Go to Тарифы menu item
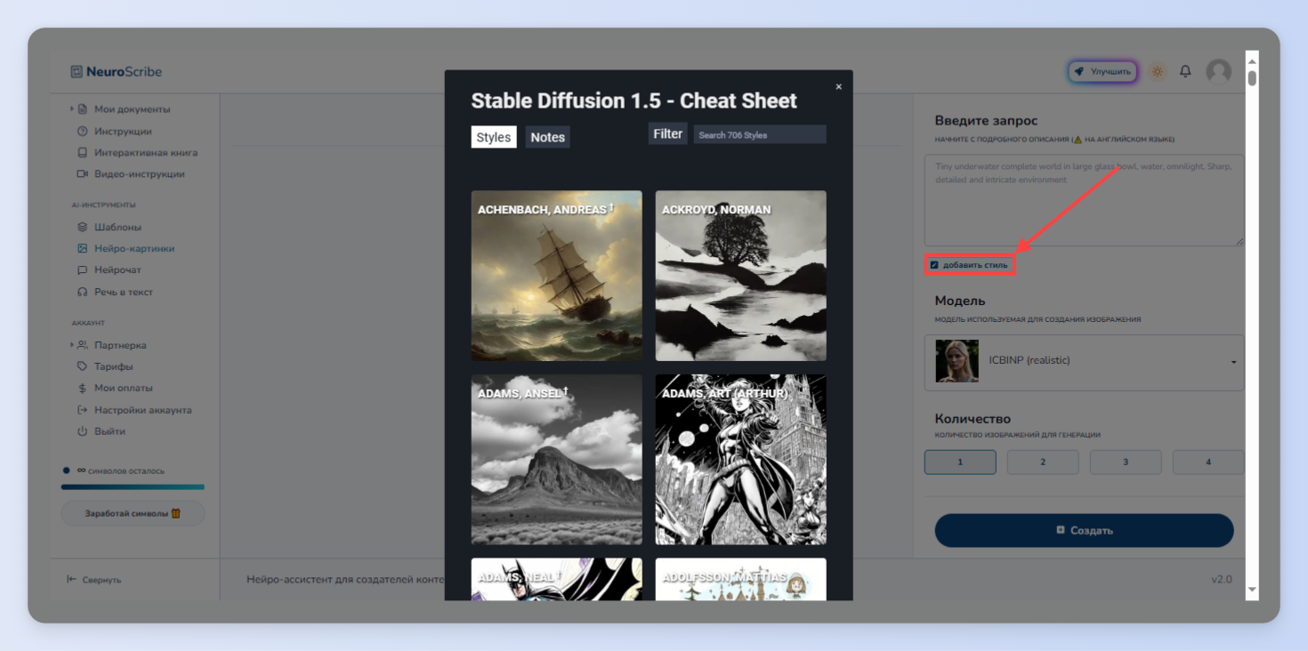 (114, 366)
